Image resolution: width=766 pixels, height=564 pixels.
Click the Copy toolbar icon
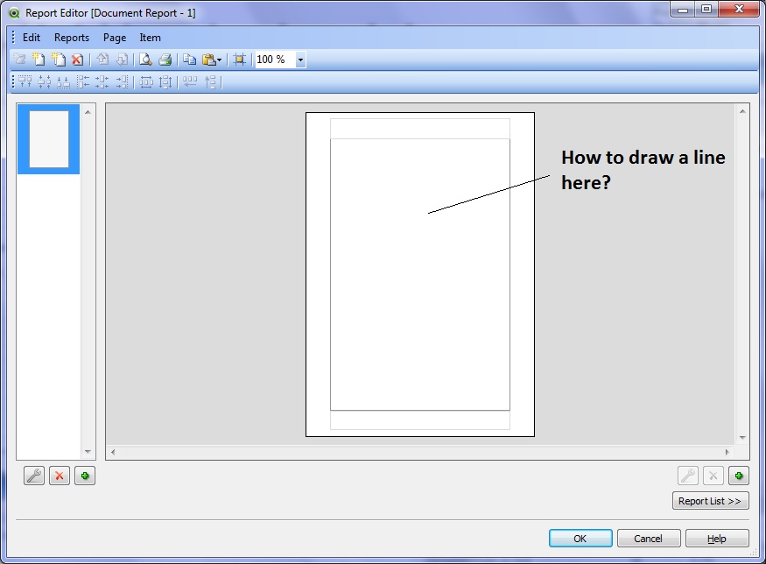(x=190, y=60)
